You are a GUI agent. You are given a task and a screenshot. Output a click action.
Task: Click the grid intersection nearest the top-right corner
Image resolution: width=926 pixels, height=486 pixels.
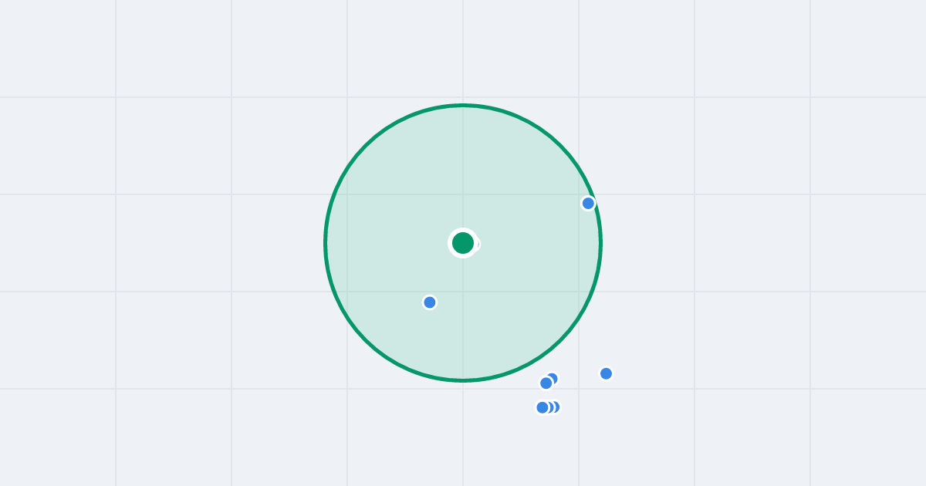click(810, 97)
